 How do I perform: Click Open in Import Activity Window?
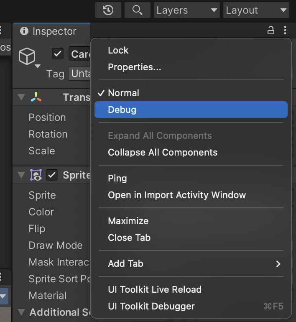(177, 195)
